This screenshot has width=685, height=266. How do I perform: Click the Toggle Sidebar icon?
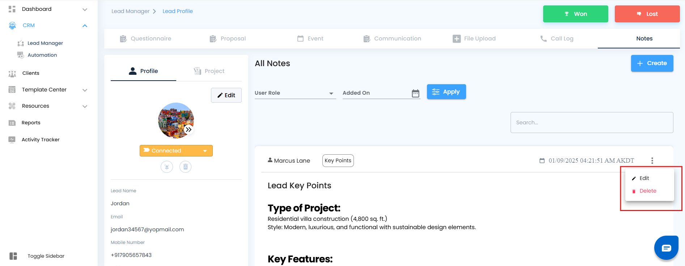click(x=13, y=256)
